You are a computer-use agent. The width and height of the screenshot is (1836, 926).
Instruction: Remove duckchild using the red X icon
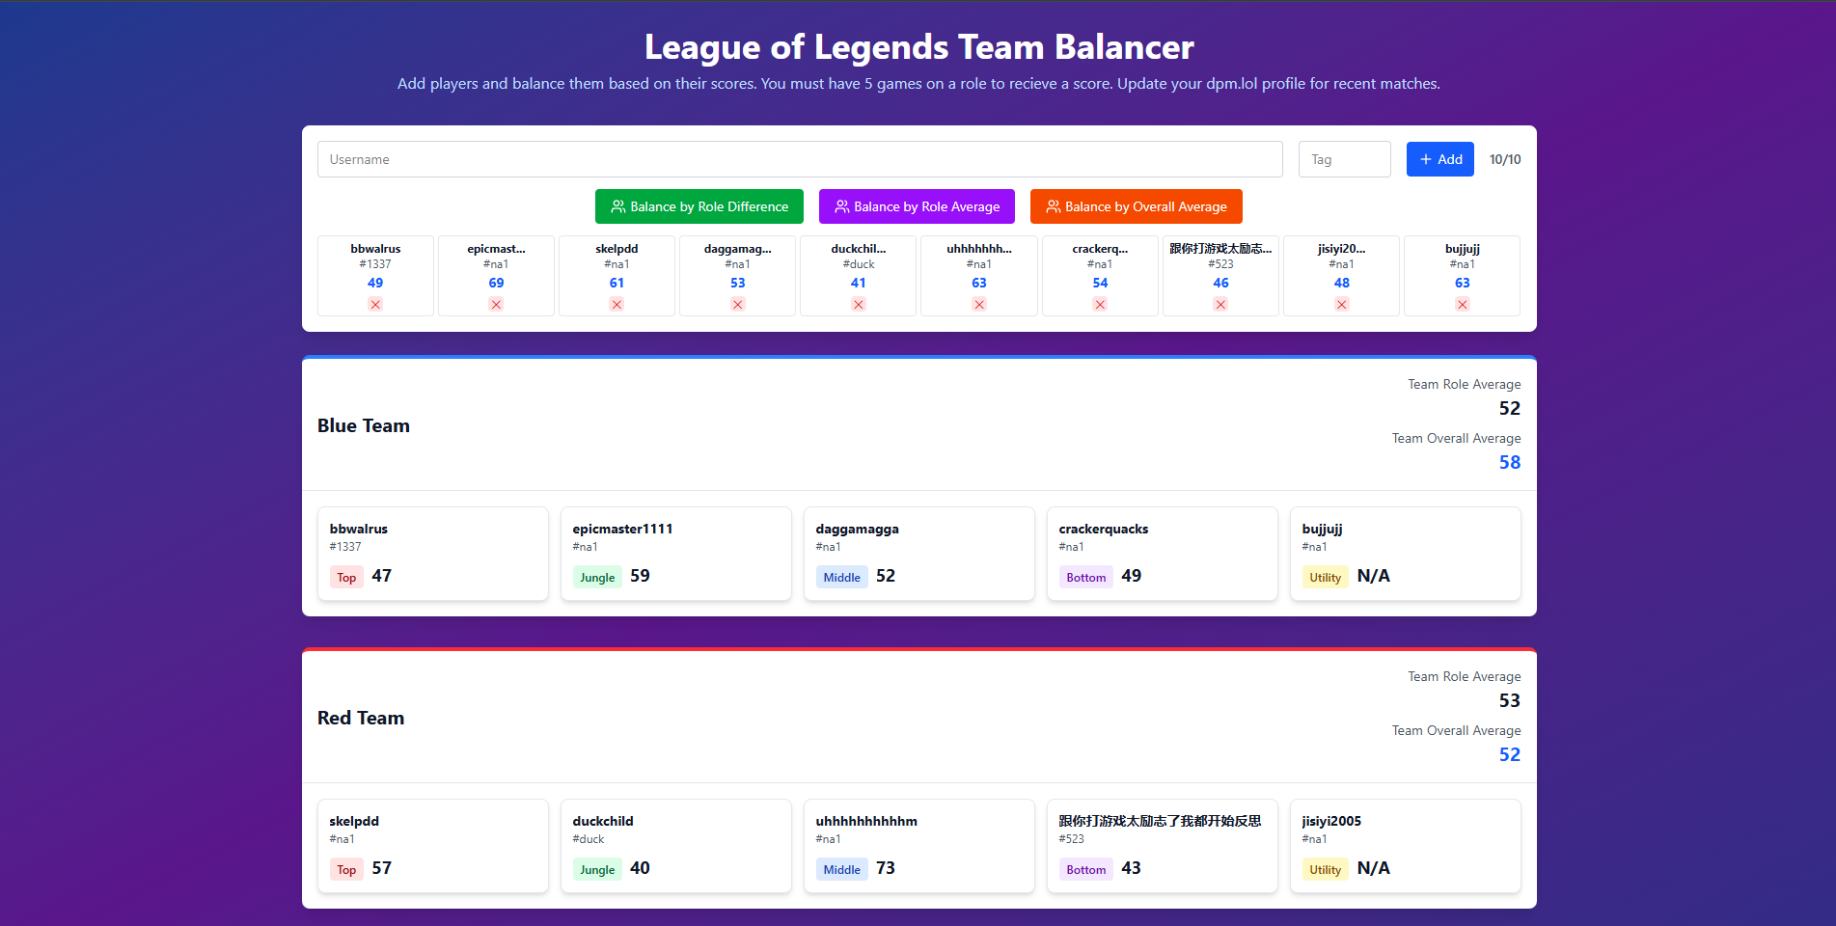tap(858, 304)
